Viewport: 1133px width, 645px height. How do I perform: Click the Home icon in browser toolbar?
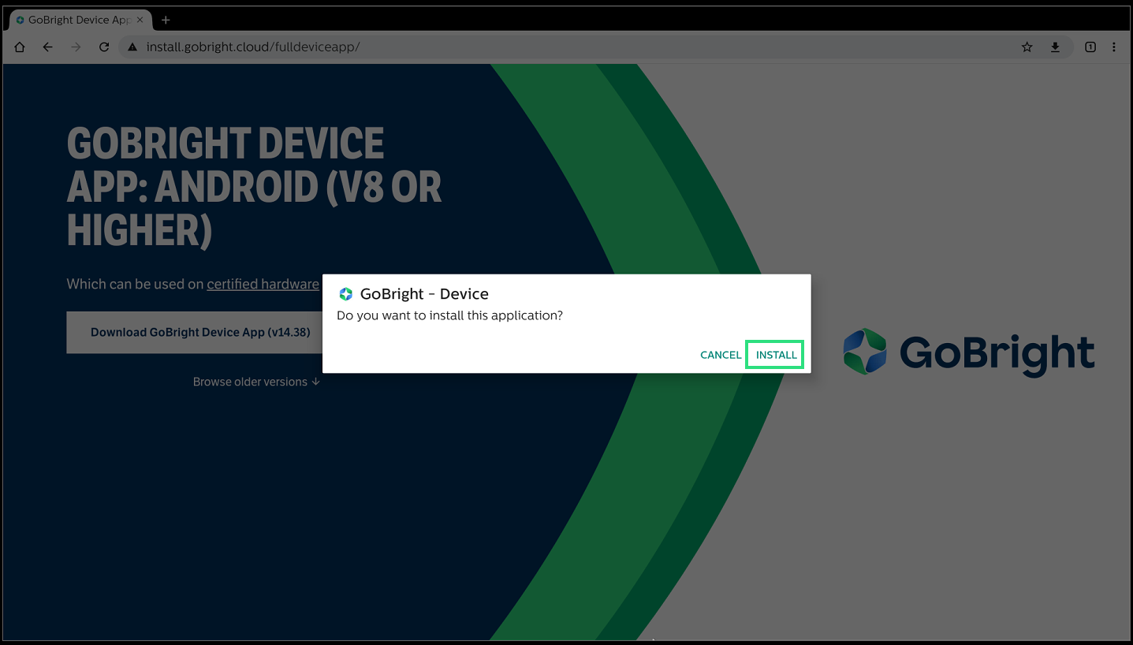pos(20,47)
